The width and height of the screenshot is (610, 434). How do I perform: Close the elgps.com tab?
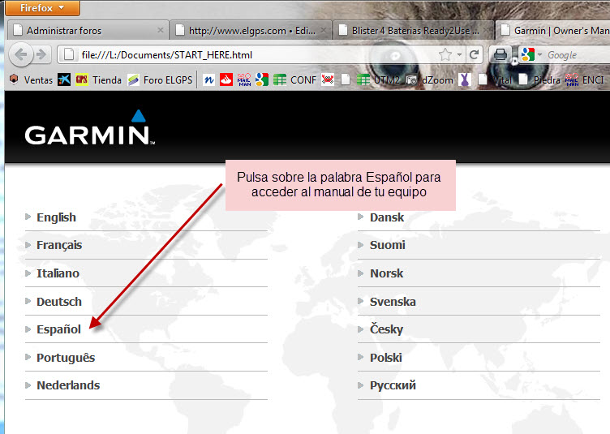[323, 30]
